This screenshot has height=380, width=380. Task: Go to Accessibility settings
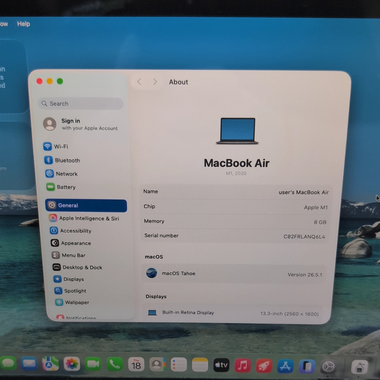point(71,231)
